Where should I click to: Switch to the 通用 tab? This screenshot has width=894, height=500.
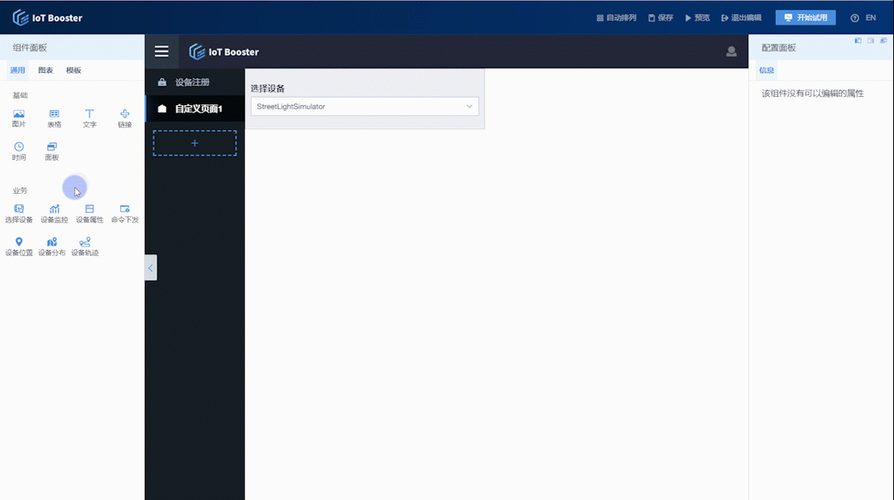(x=17, y=70)
